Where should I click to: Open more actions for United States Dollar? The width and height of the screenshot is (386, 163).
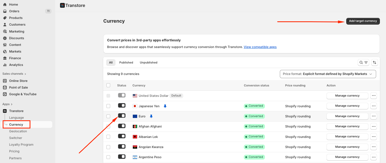pos(373,96)
